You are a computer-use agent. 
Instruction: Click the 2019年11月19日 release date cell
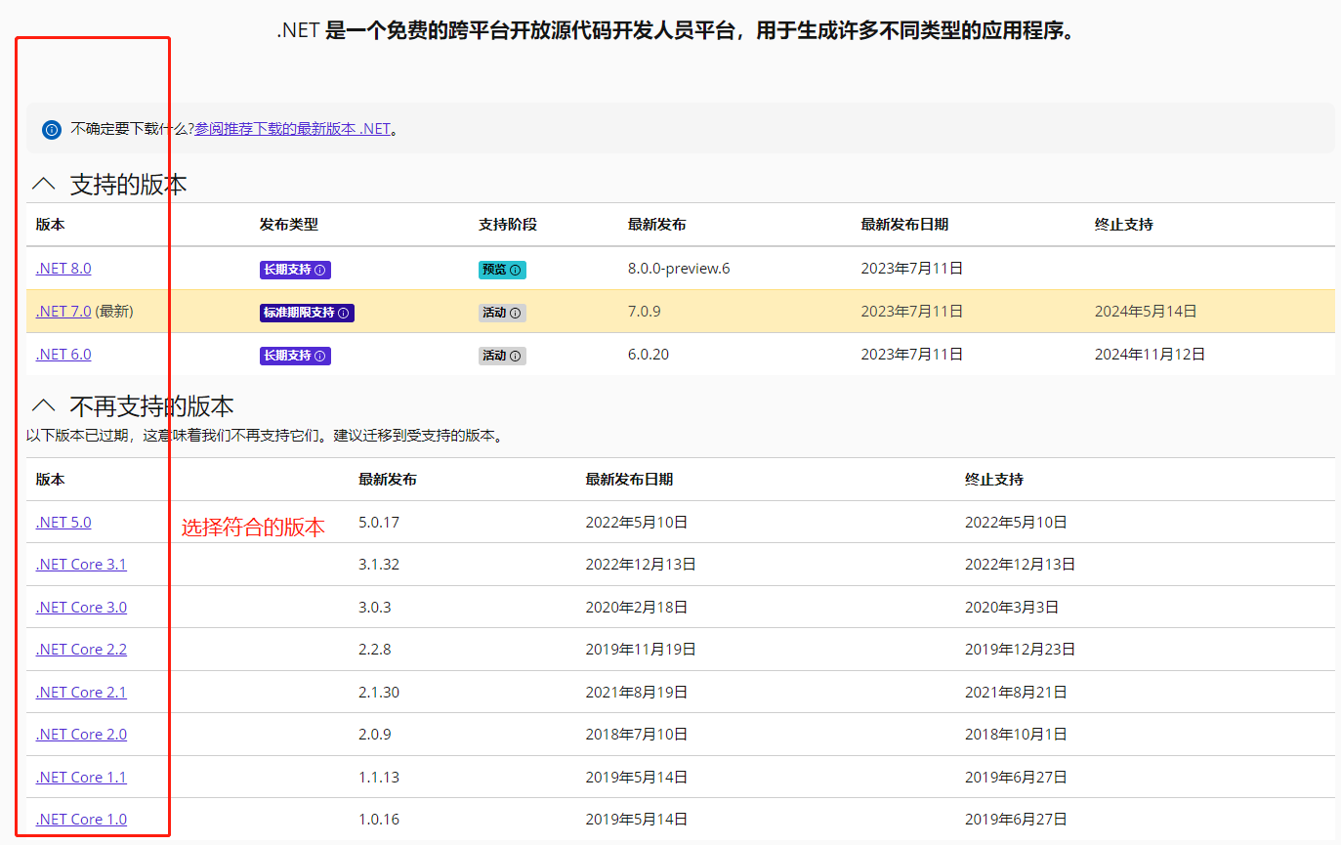point(641,650)
